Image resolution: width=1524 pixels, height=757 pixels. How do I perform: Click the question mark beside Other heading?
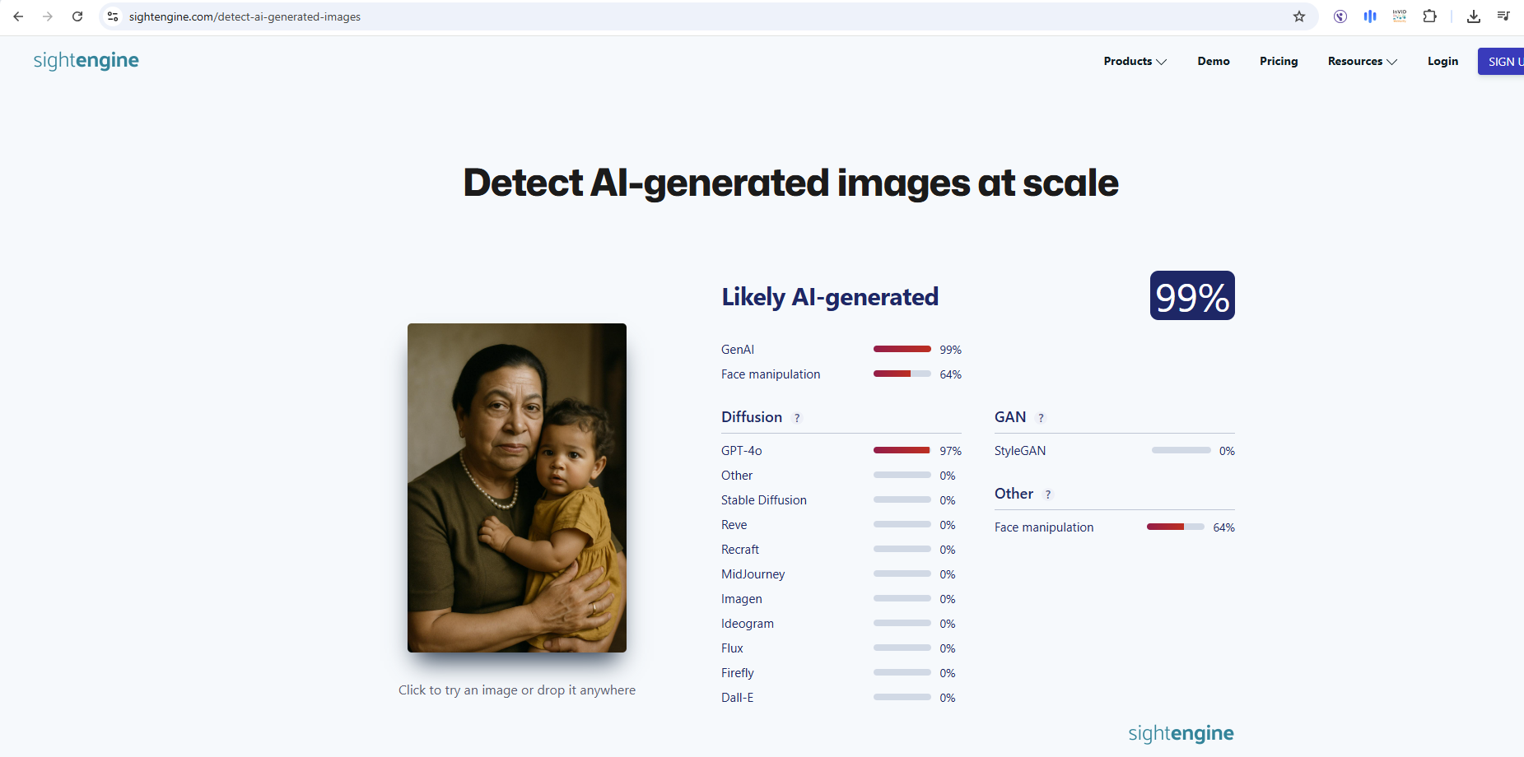click(x=1048, y=495)
